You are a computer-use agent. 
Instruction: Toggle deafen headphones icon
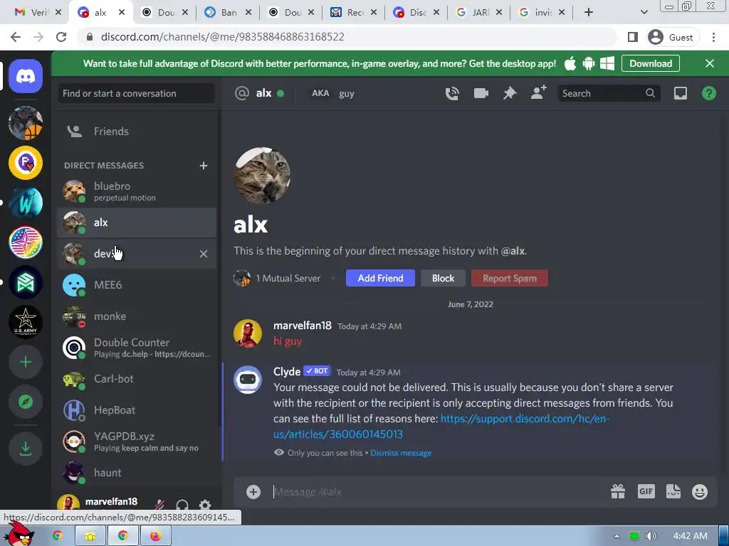(x=182, y=505)
